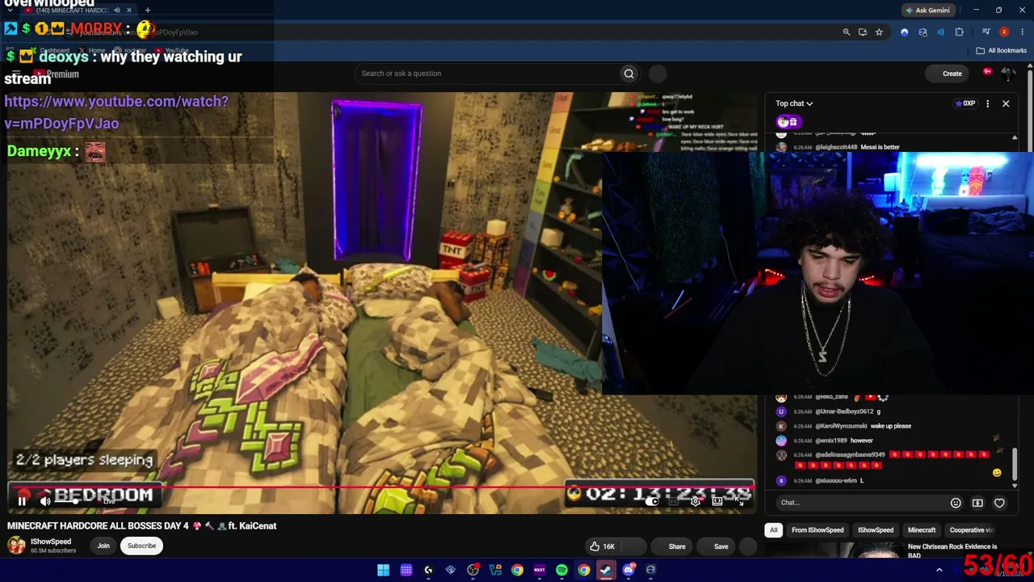Open the Chrome Extensions puzzle icon

tap(959, 32)
